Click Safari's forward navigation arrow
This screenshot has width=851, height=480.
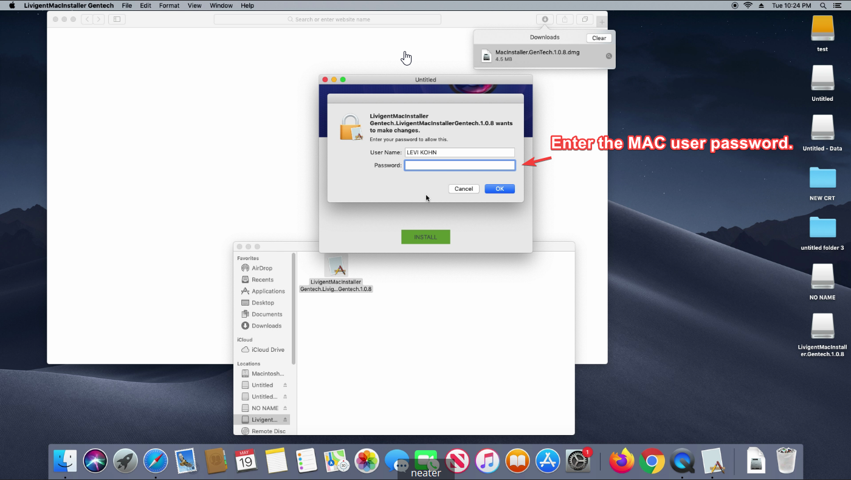click(x=98, y=19)
